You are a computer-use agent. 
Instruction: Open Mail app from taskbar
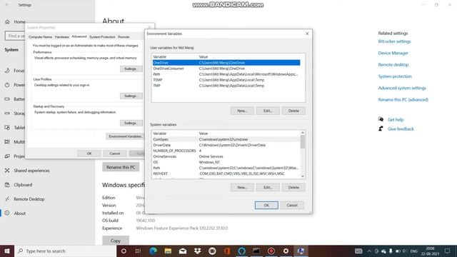coord(183,251)
